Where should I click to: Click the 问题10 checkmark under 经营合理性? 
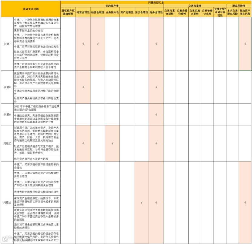[x=83, y=143]
